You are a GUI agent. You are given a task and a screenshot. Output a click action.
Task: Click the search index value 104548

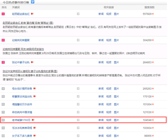tap(147, 120)
